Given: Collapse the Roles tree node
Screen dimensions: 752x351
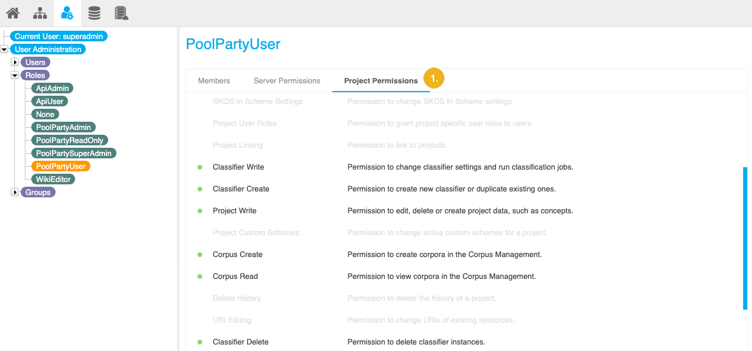Looking at the screenshot, I should [x=14, y=75].
